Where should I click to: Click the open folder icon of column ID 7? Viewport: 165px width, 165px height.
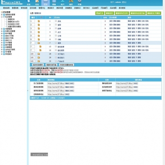pos(39,43)
